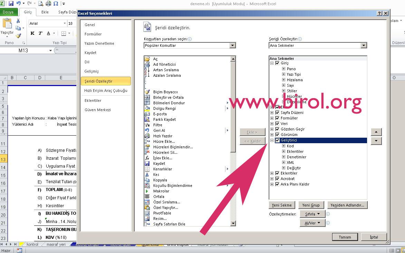Click the Yeni Sekme button
The width and height of the screenshot is (405, 253).
point(282,205)
